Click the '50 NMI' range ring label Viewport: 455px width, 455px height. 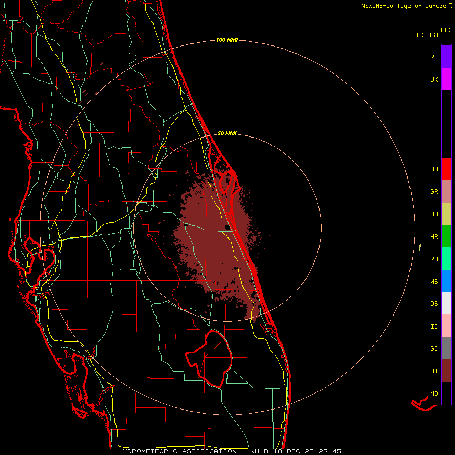click(x=227, y=133)
